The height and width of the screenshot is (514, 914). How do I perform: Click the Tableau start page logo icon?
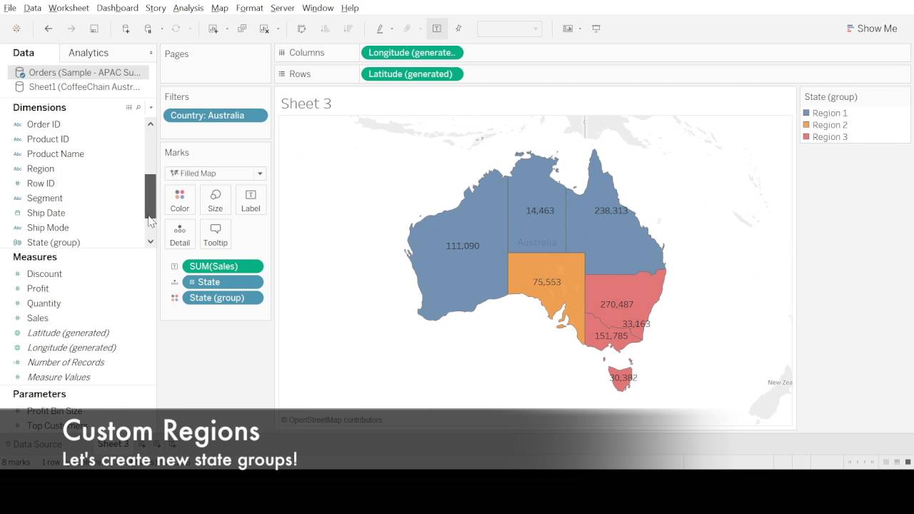tap(16, 29)
